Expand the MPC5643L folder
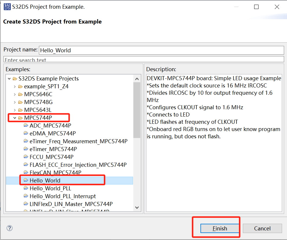This screenshot has width=287, height=240. (x=15, y=110)
